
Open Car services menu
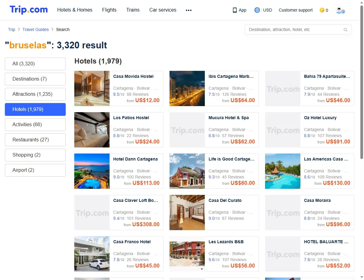click(163, 10)
